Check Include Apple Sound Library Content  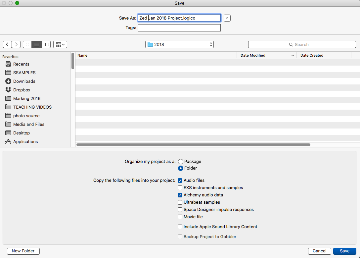pyautogui.click(x=180, y=227)
